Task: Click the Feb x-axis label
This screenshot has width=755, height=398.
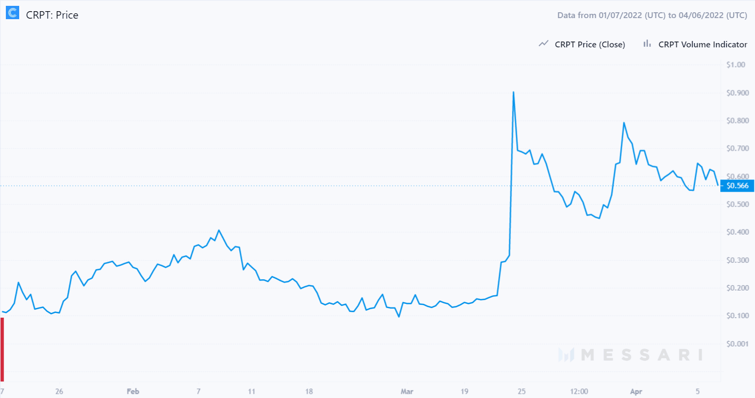Action: pos(133,392)
